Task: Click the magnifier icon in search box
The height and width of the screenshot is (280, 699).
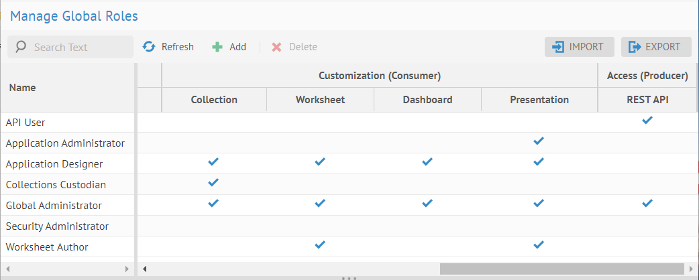Action: click(x=21, y=47)
